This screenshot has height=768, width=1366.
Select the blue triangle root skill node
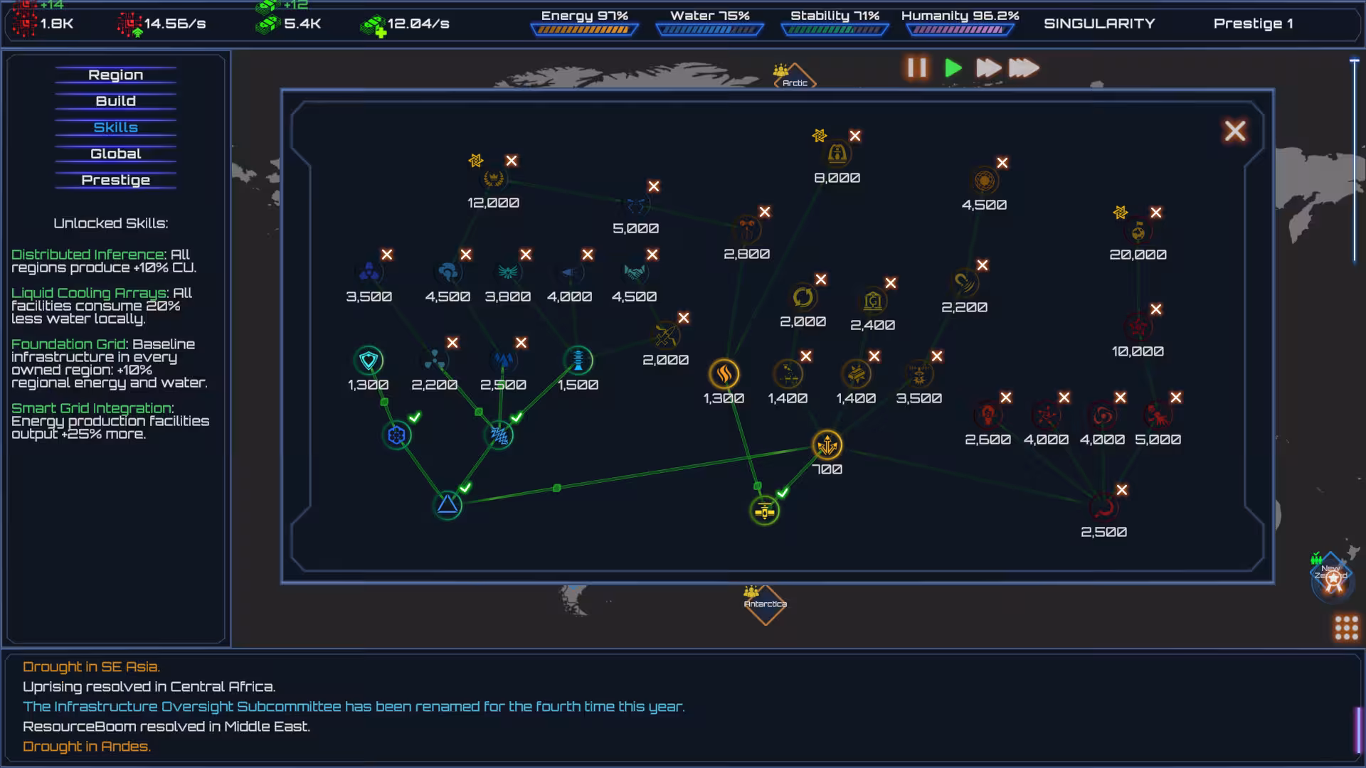(x=448, y=505)
